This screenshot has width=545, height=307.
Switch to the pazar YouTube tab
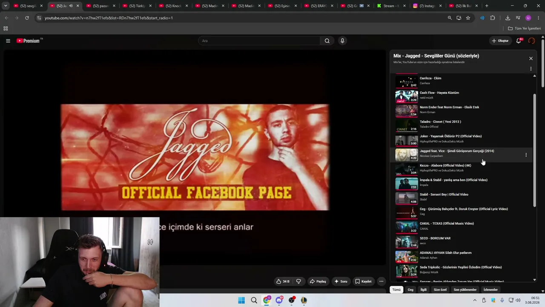[x=101, y=6]
